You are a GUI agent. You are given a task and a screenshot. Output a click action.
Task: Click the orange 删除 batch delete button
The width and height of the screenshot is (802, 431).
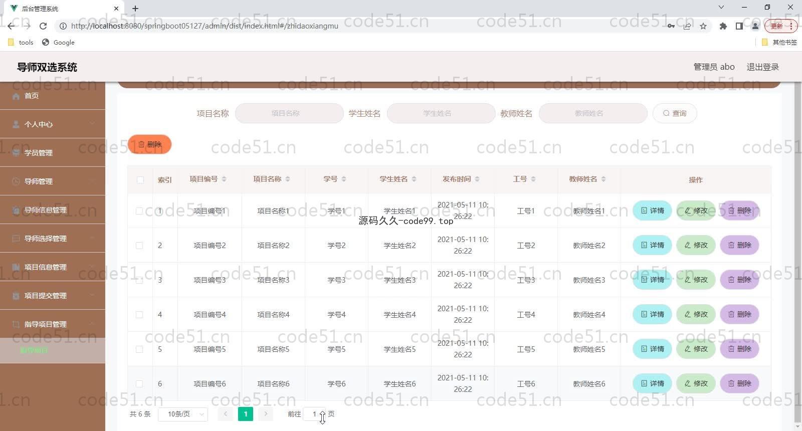point(149,144)
